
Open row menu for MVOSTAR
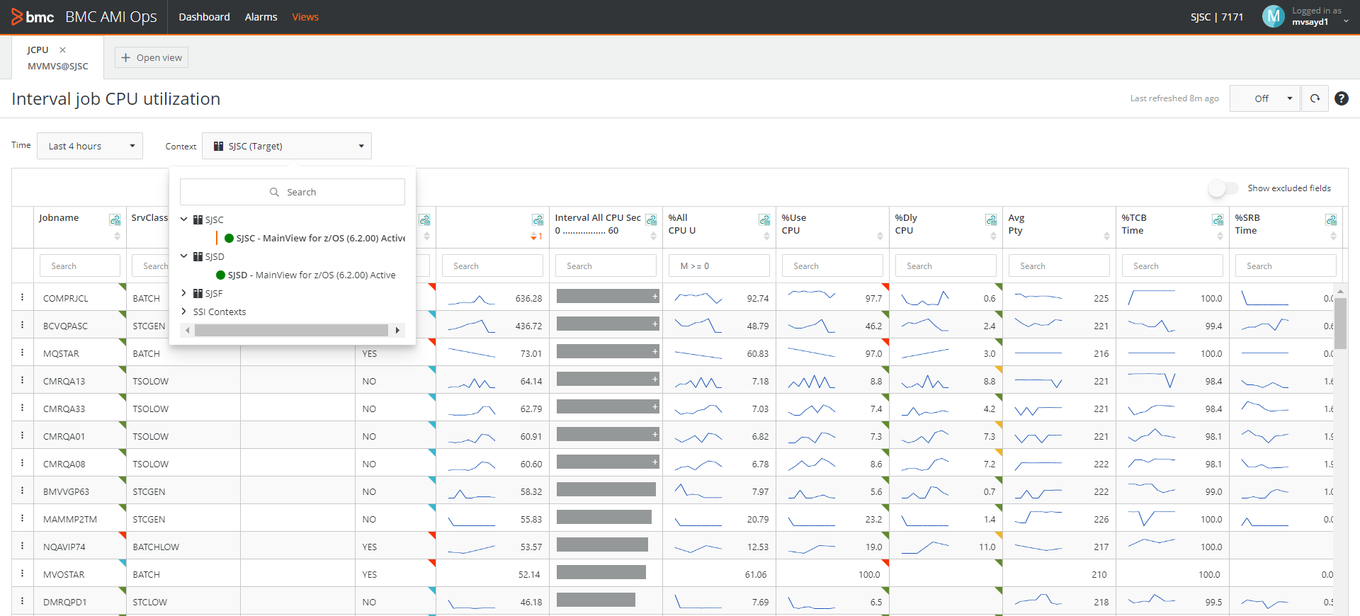point(23,574)
